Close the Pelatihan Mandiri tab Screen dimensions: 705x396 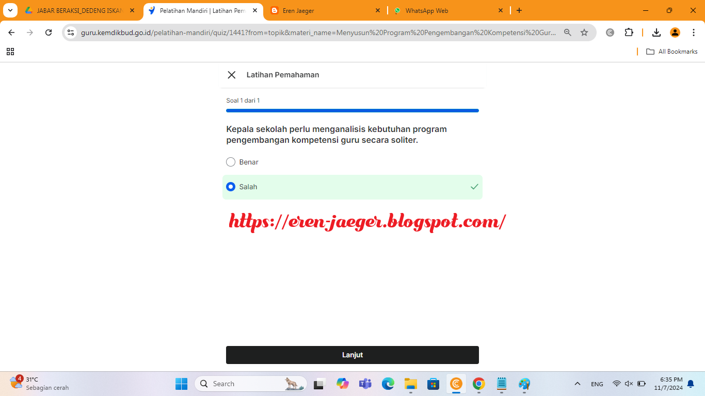click(255, 10)
